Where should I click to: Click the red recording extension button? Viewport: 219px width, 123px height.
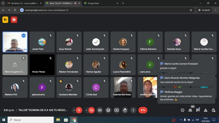point(14,20)
